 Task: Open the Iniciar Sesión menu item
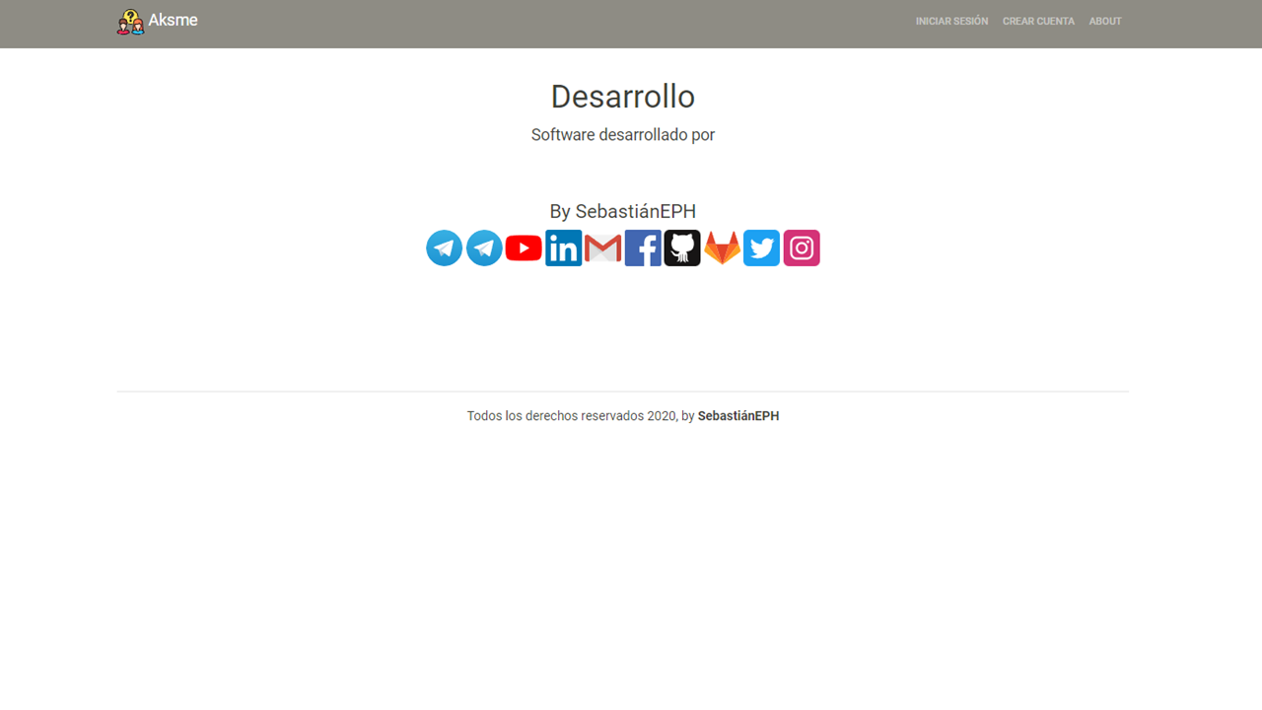[x=951, y=21]
